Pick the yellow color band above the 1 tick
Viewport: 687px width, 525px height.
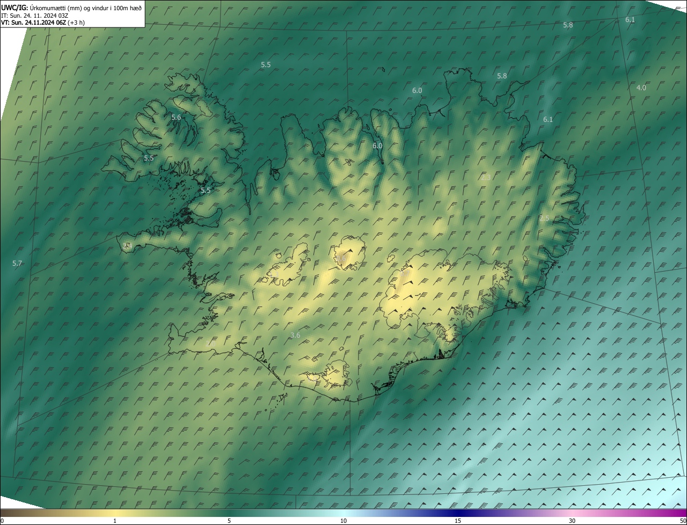pos(115,513)
